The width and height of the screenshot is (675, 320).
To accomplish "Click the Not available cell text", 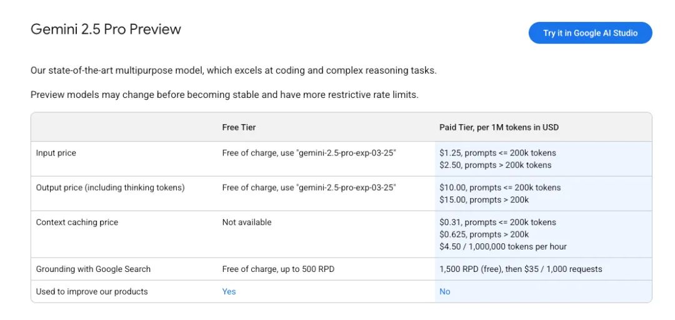I will 247,222.
